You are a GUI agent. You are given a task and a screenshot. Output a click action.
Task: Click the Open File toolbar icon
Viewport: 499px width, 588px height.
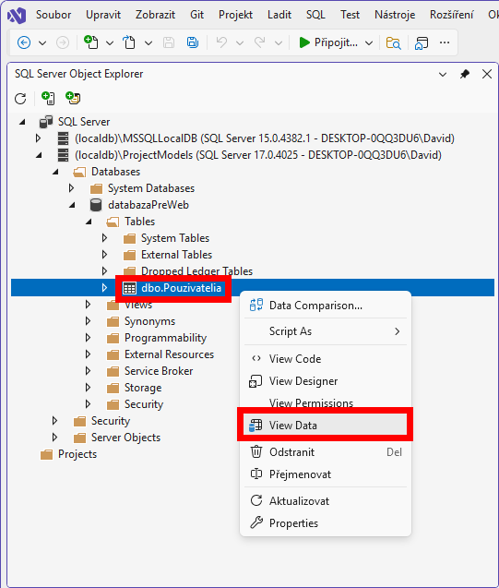coord(129,42)
